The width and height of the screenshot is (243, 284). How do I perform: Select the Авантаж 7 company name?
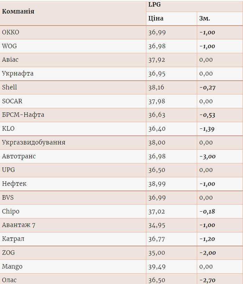(19, 225)
